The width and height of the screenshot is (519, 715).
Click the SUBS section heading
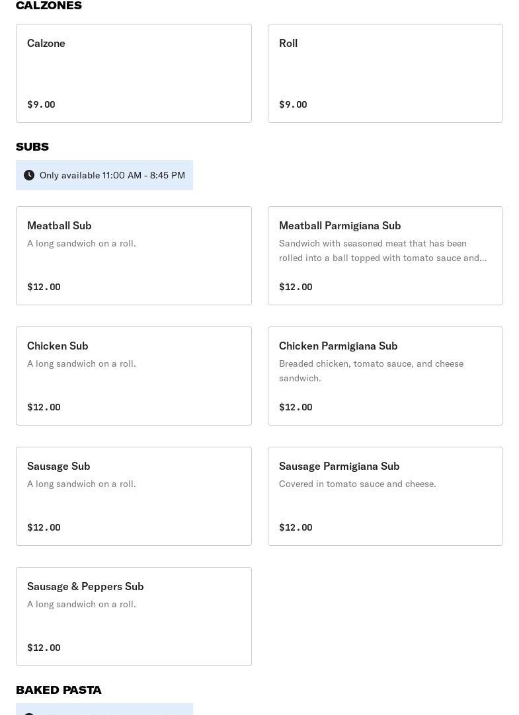click(32, 147)
